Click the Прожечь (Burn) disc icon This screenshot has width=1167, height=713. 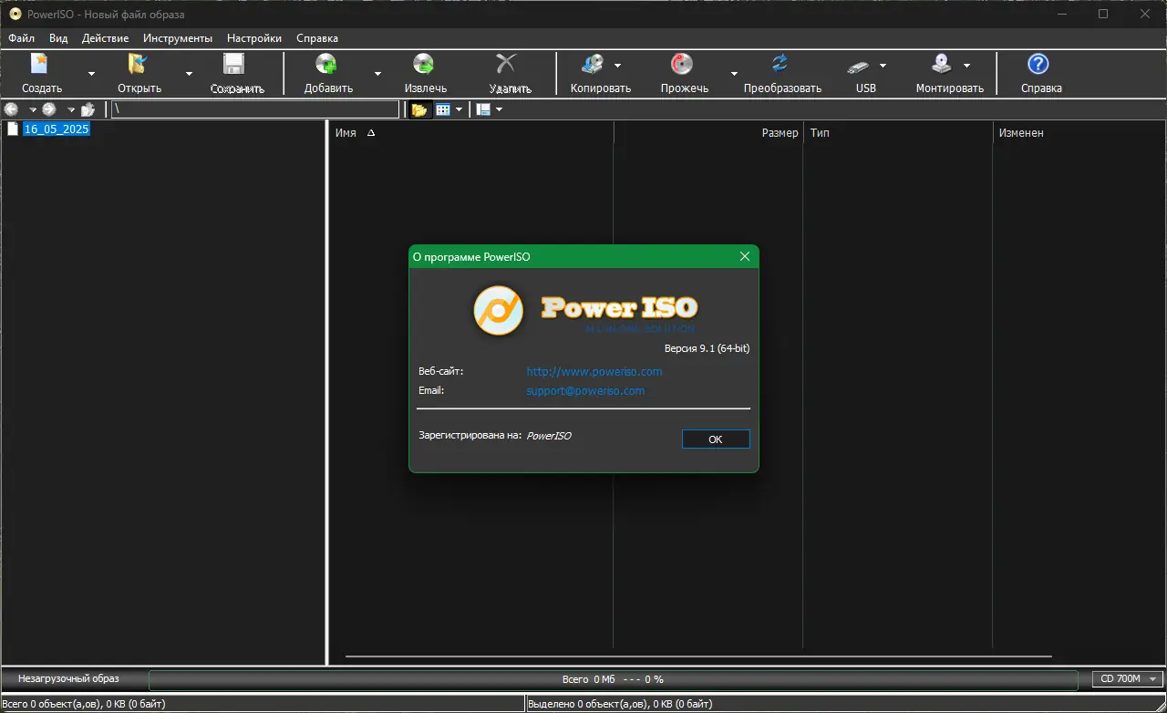pos(682,65)
